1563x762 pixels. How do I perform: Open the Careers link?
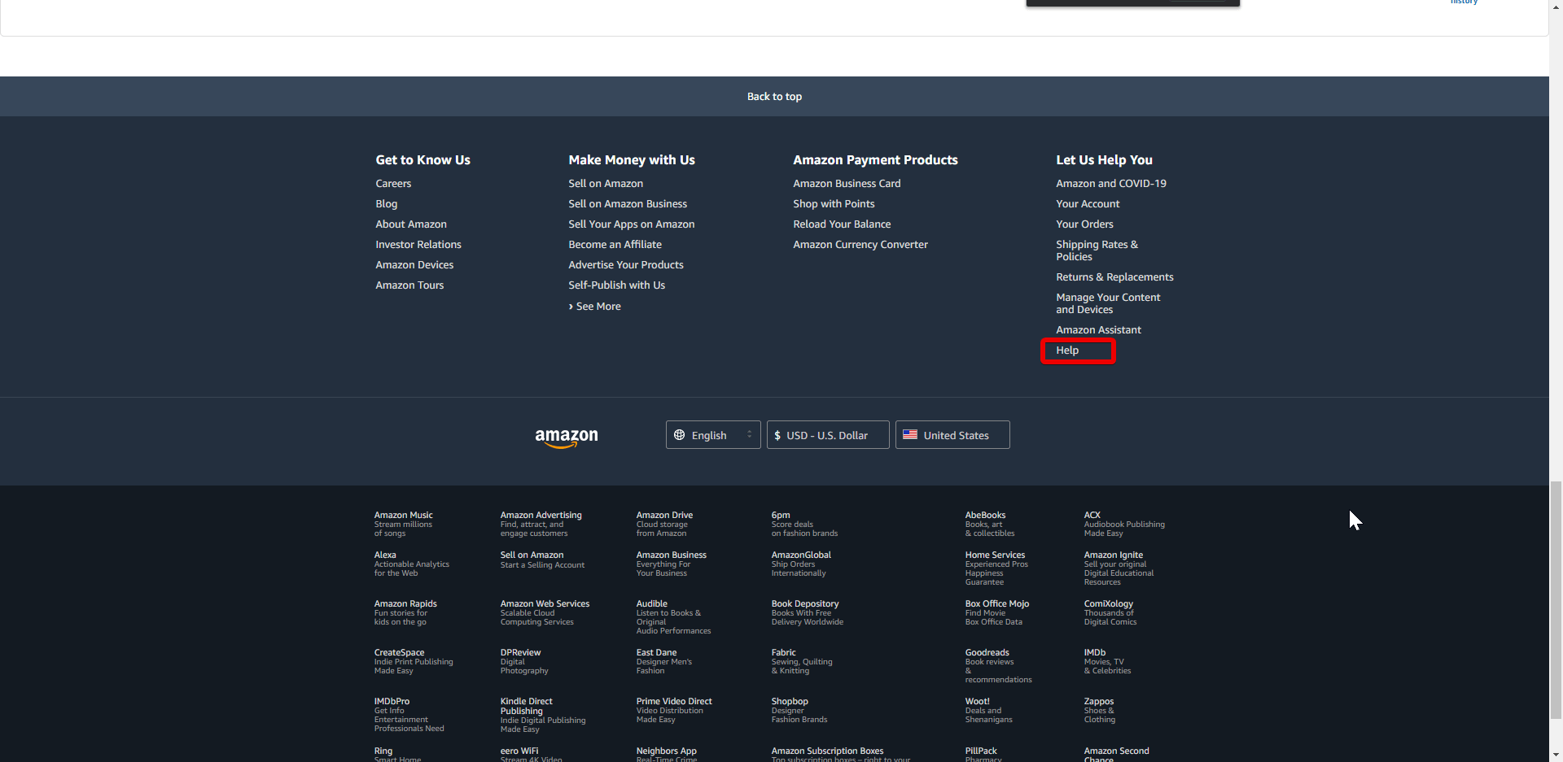click(x=393, y=184)
